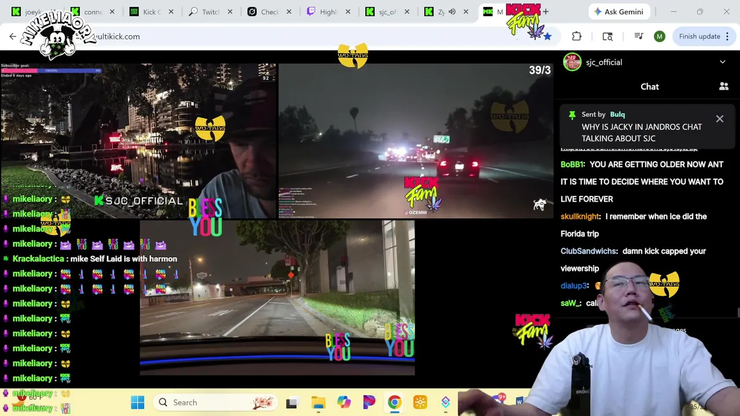This screenshot has height=416, width=740.
Task: Click the Windows taskbar Search box
Action: [x=215, y=403]
